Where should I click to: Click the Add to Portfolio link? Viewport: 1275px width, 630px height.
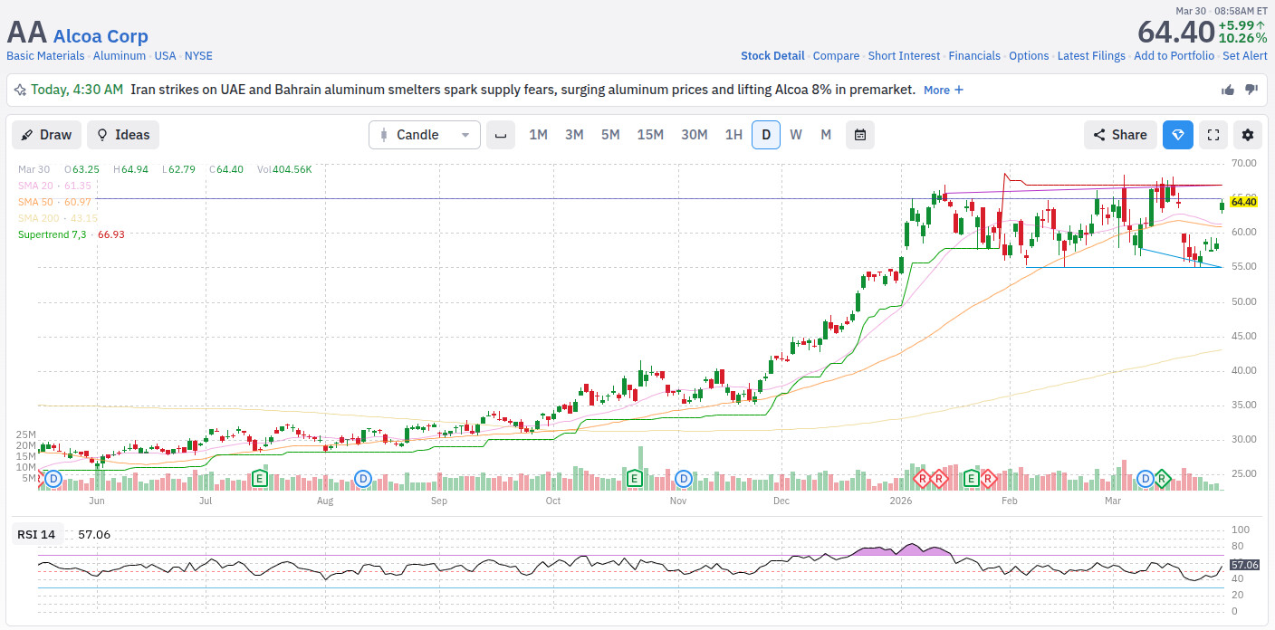pyautogui.click(x=1174, y=56)
